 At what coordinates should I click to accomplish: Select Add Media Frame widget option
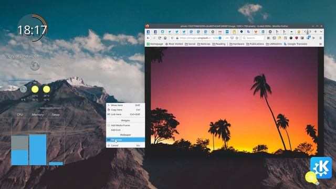tap(125, 125)
